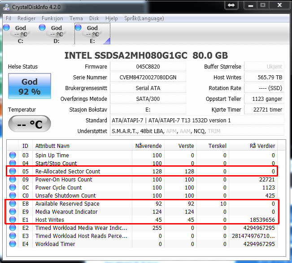Click status orb of Re-Allocated Sector Count row
The height and width of the screenshot is (263, 292).
(x=13, y=171)
